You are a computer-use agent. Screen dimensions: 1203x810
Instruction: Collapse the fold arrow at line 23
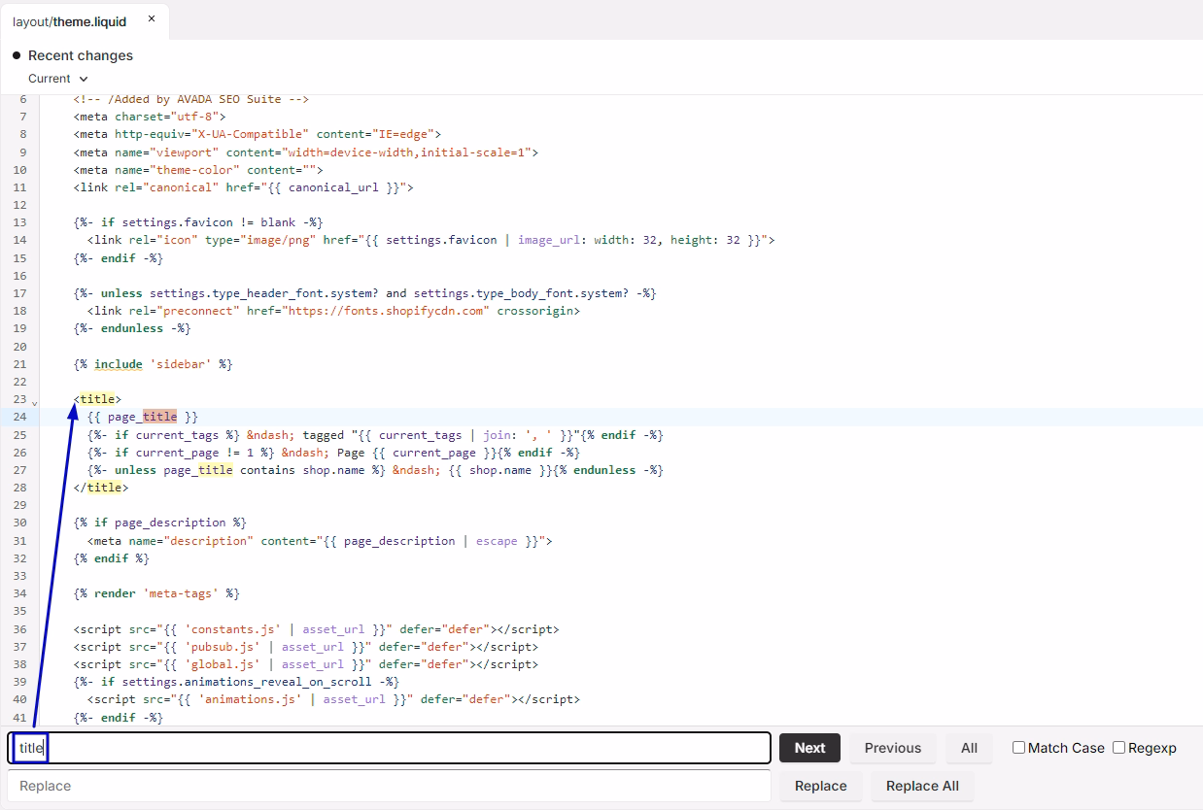pyautogui.click(x=35, y=401)
